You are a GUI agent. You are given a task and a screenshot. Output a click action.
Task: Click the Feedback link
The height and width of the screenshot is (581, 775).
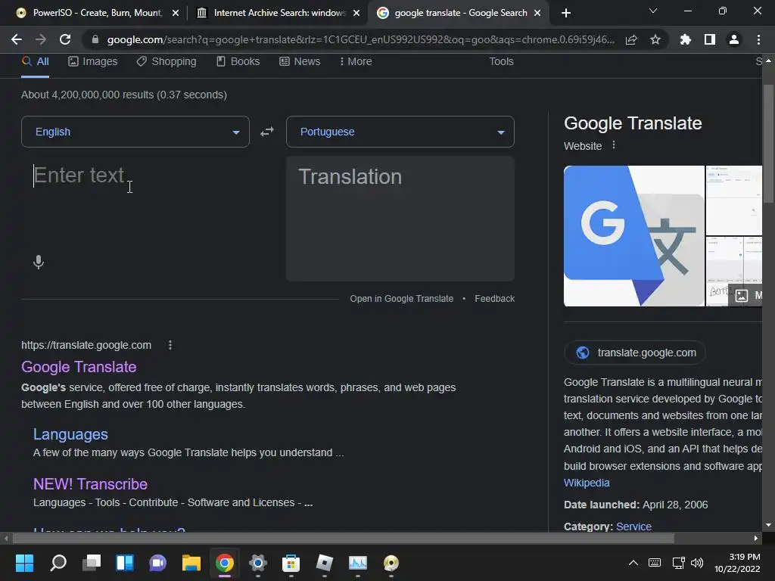point(495,298)
